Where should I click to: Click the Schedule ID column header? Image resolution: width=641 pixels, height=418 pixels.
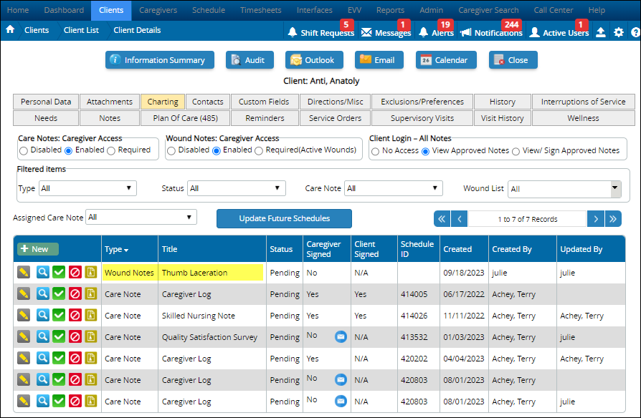417,249
